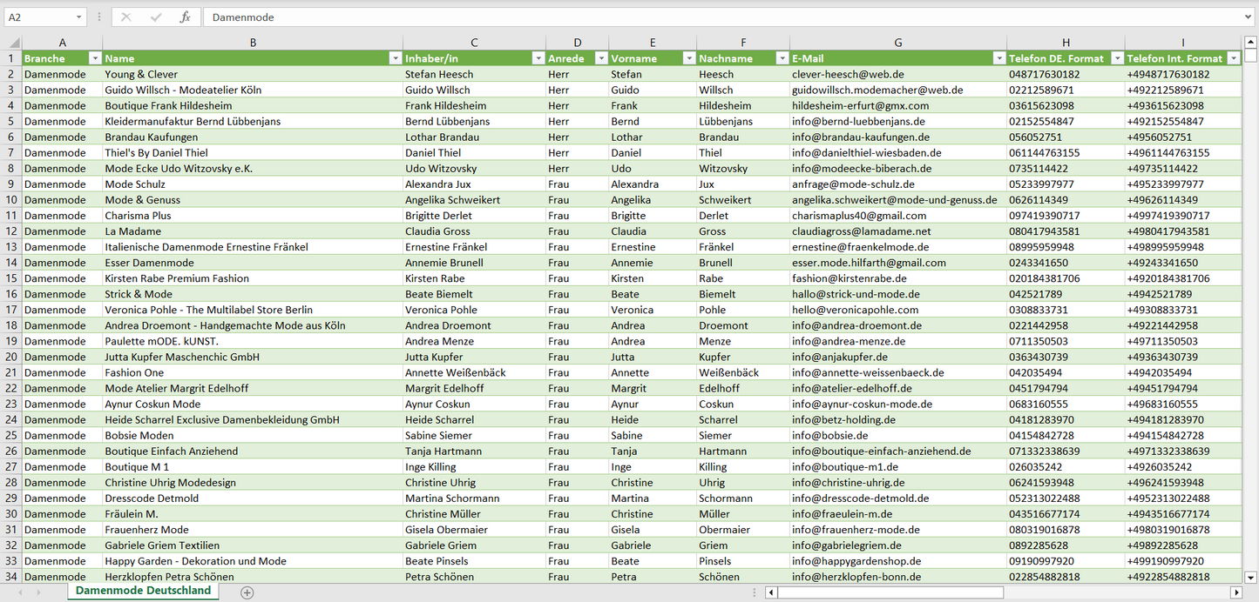Viewport: 1259px width, 602px height.
Task: Select column G header
Action: point(897,43)
